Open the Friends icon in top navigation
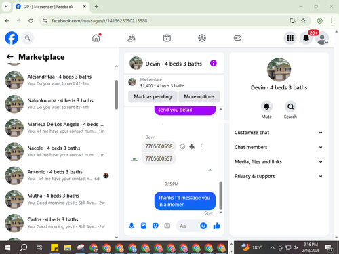Screen dimensions: 339x254 (x=132, y=38)
